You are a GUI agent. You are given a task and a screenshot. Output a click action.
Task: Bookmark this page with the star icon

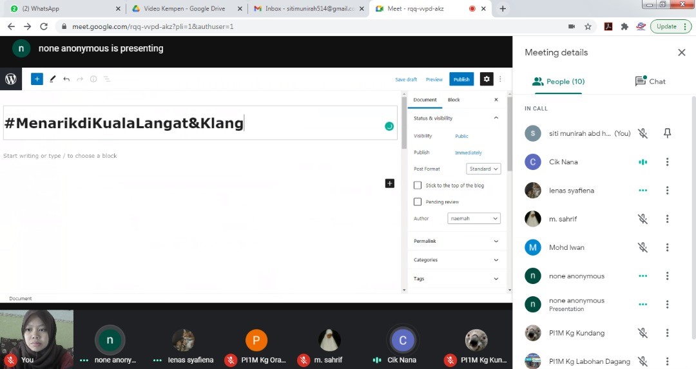coord(588,26)
